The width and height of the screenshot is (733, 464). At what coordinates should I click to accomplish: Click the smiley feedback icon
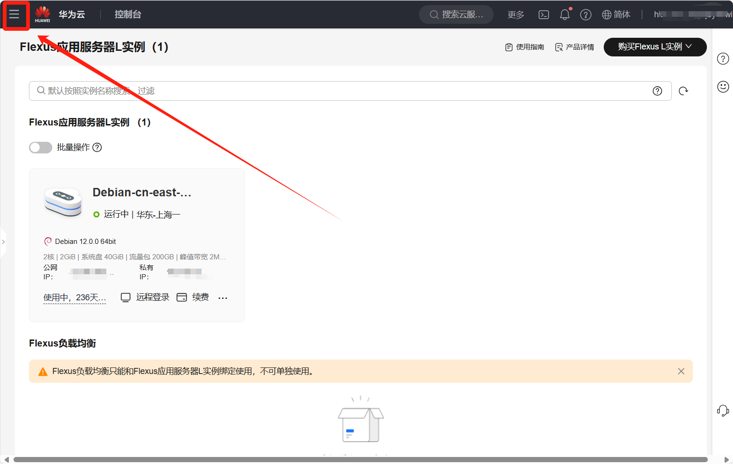coord(723,87)
